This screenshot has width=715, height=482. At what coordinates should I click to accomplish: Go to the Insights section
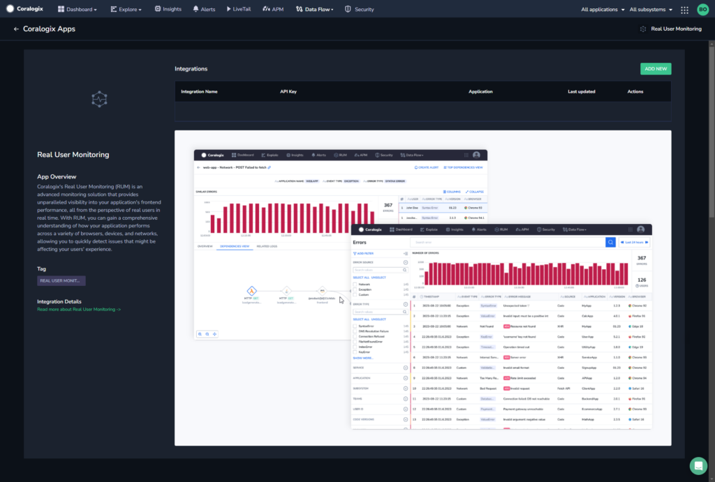pyautogui.click(x=168, y=9)
